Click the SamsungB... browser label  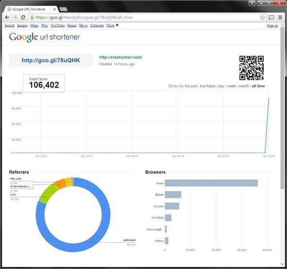click(x=156, y=229)
